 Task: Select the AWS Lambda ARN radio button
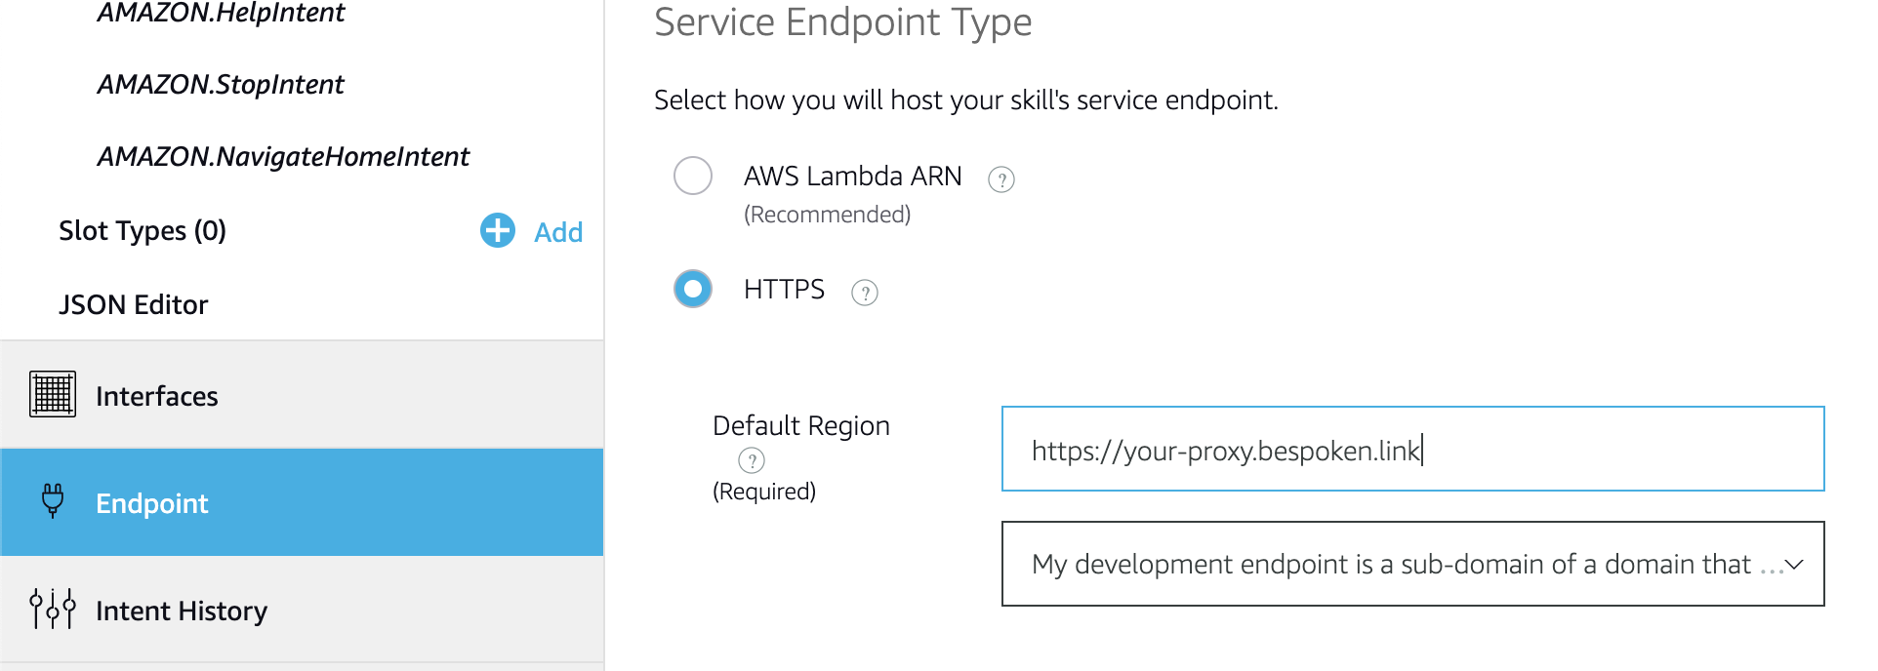click(x=693, y=176)
